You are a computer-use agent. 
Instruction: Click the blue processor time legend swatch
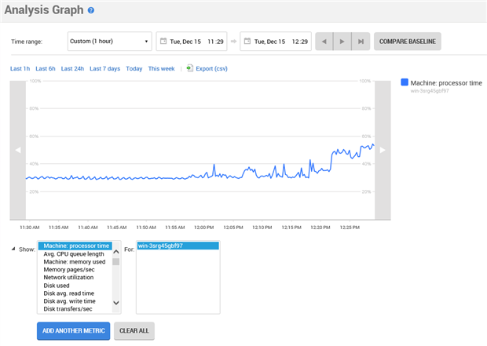(x=405, y=82)
